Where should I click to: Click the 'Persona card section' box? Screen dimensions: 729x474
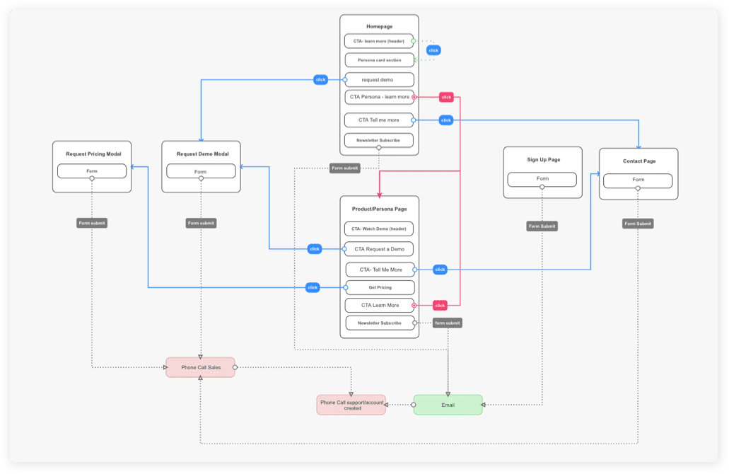tap(378, 60)
